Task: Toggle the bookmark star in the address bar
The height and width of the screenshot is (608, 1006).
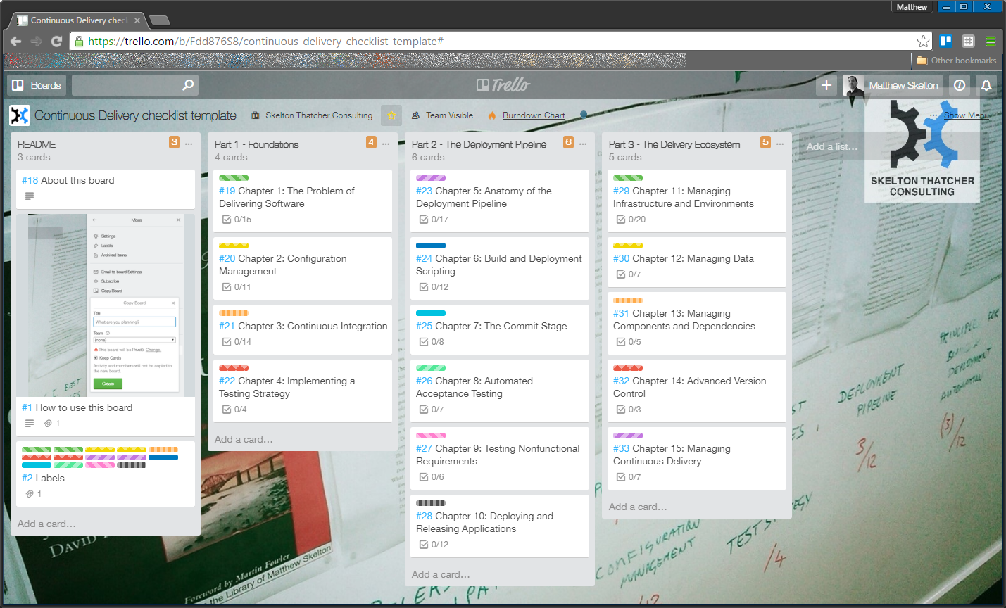Action: click(x=923, y=42)
